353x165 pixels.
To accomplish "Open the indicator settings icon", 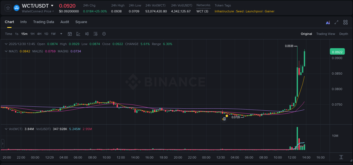I will (x=95, y=34).
